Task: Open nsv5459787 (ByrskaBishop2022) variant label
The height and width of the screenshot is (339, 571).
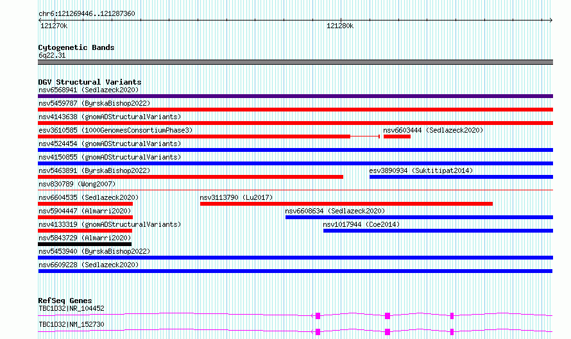Action: (94, 103)
